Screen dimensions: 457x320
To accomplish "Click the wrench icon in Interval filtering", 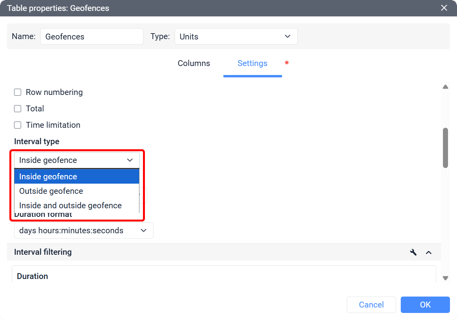I will (413, 252).
